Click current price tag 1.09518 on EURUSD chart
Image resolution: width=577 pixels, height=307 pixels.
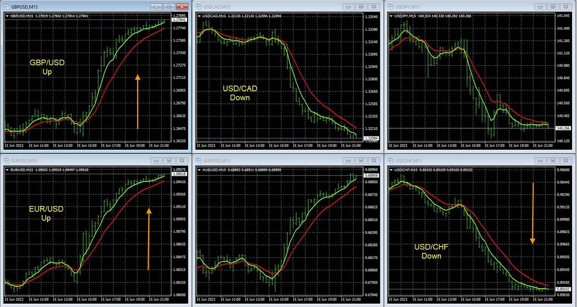(179, 174)
